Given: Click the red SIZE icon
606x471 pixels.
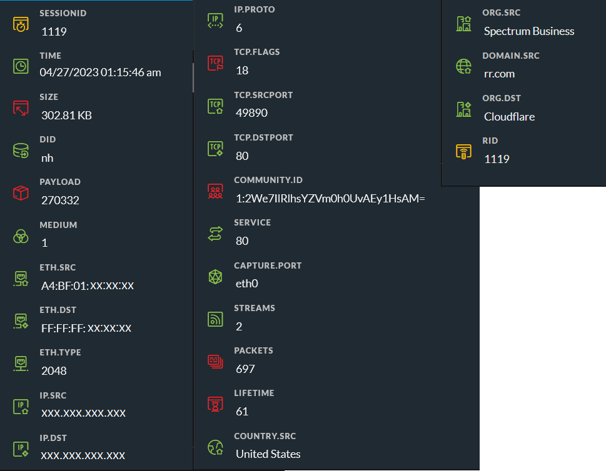Looking at the screenshot, I should [x=21, y=108].
